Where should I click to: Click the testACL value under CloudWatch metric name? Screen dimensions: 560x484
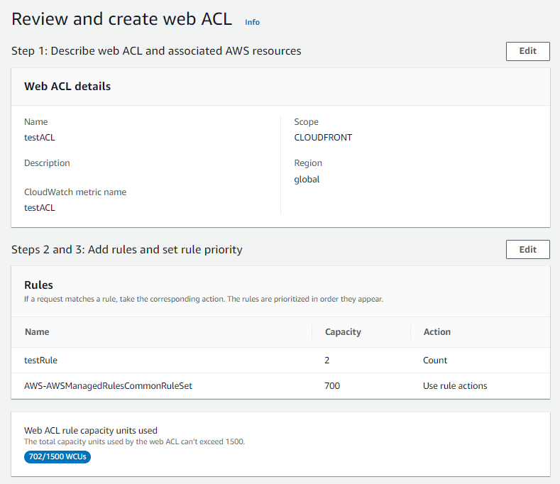coord(39,208)
